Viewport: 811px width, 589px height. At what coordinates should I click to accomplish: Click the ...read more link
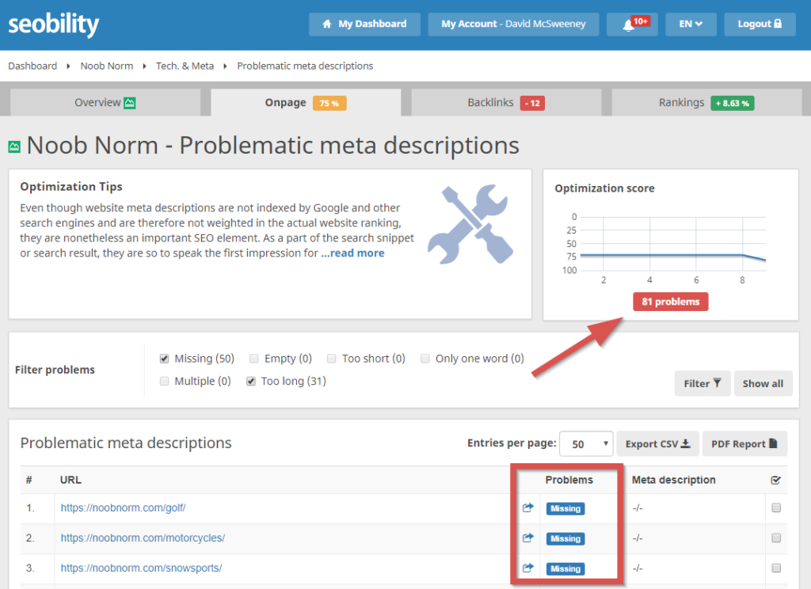click(352, 253)
